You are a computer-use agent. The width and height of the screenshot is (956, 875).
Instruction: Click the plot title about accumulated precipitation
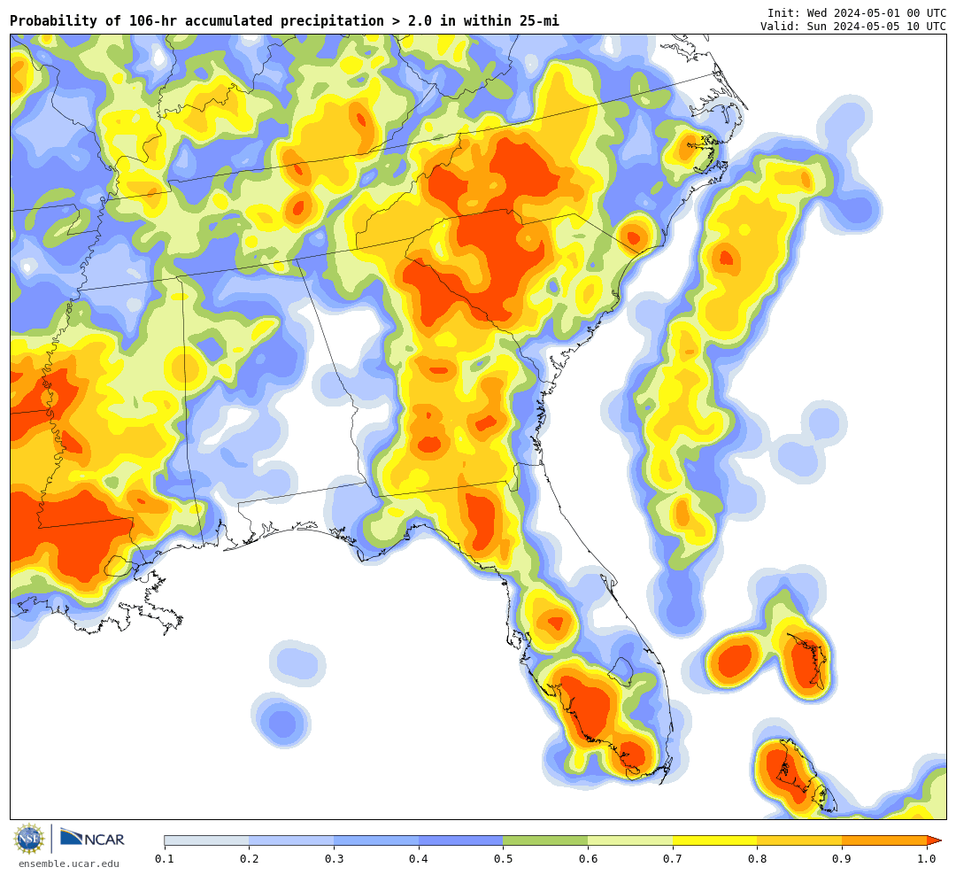coord(284,20)
